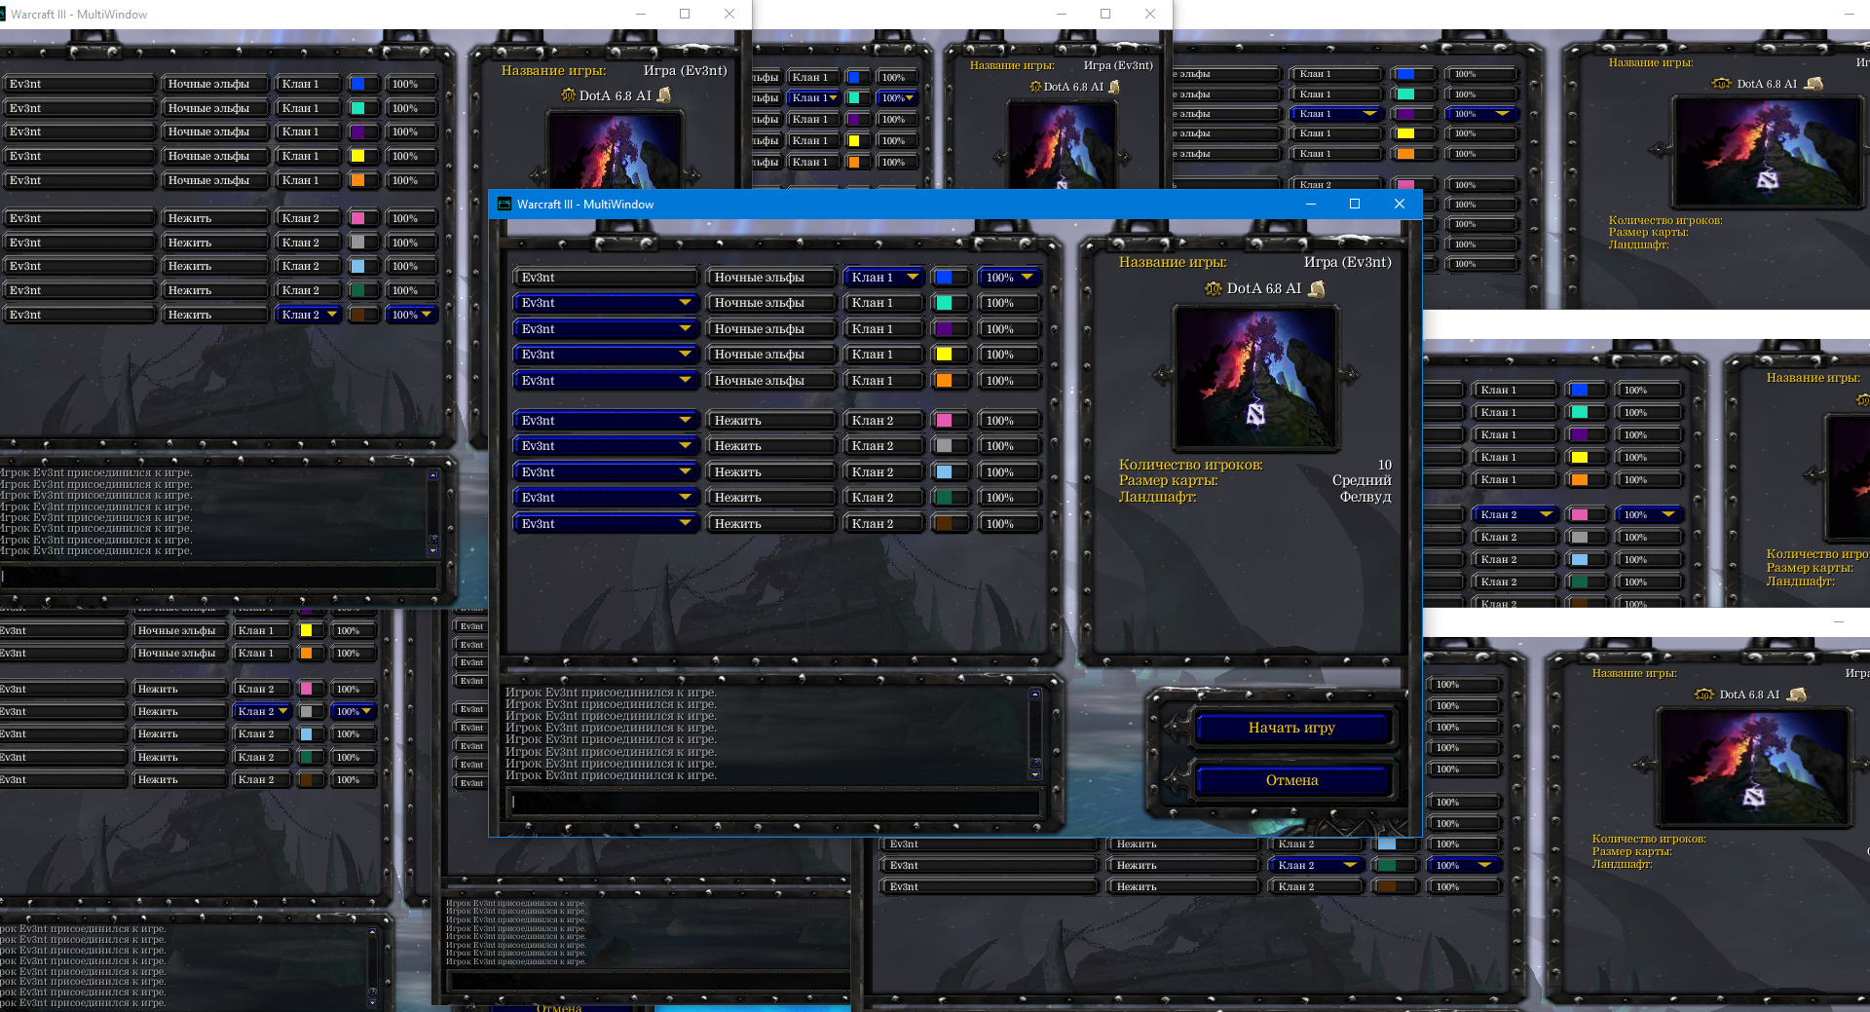The width and height of the screenshot is (1870, 1012).
Task: Close the top-middle background window
Action: pyautogui.click(x=1150, y=14)
